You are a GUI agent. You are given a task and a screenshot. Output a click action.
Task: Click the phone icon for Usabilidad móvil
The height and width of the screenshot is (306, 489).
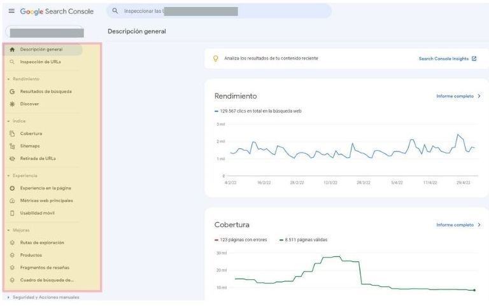12,213
